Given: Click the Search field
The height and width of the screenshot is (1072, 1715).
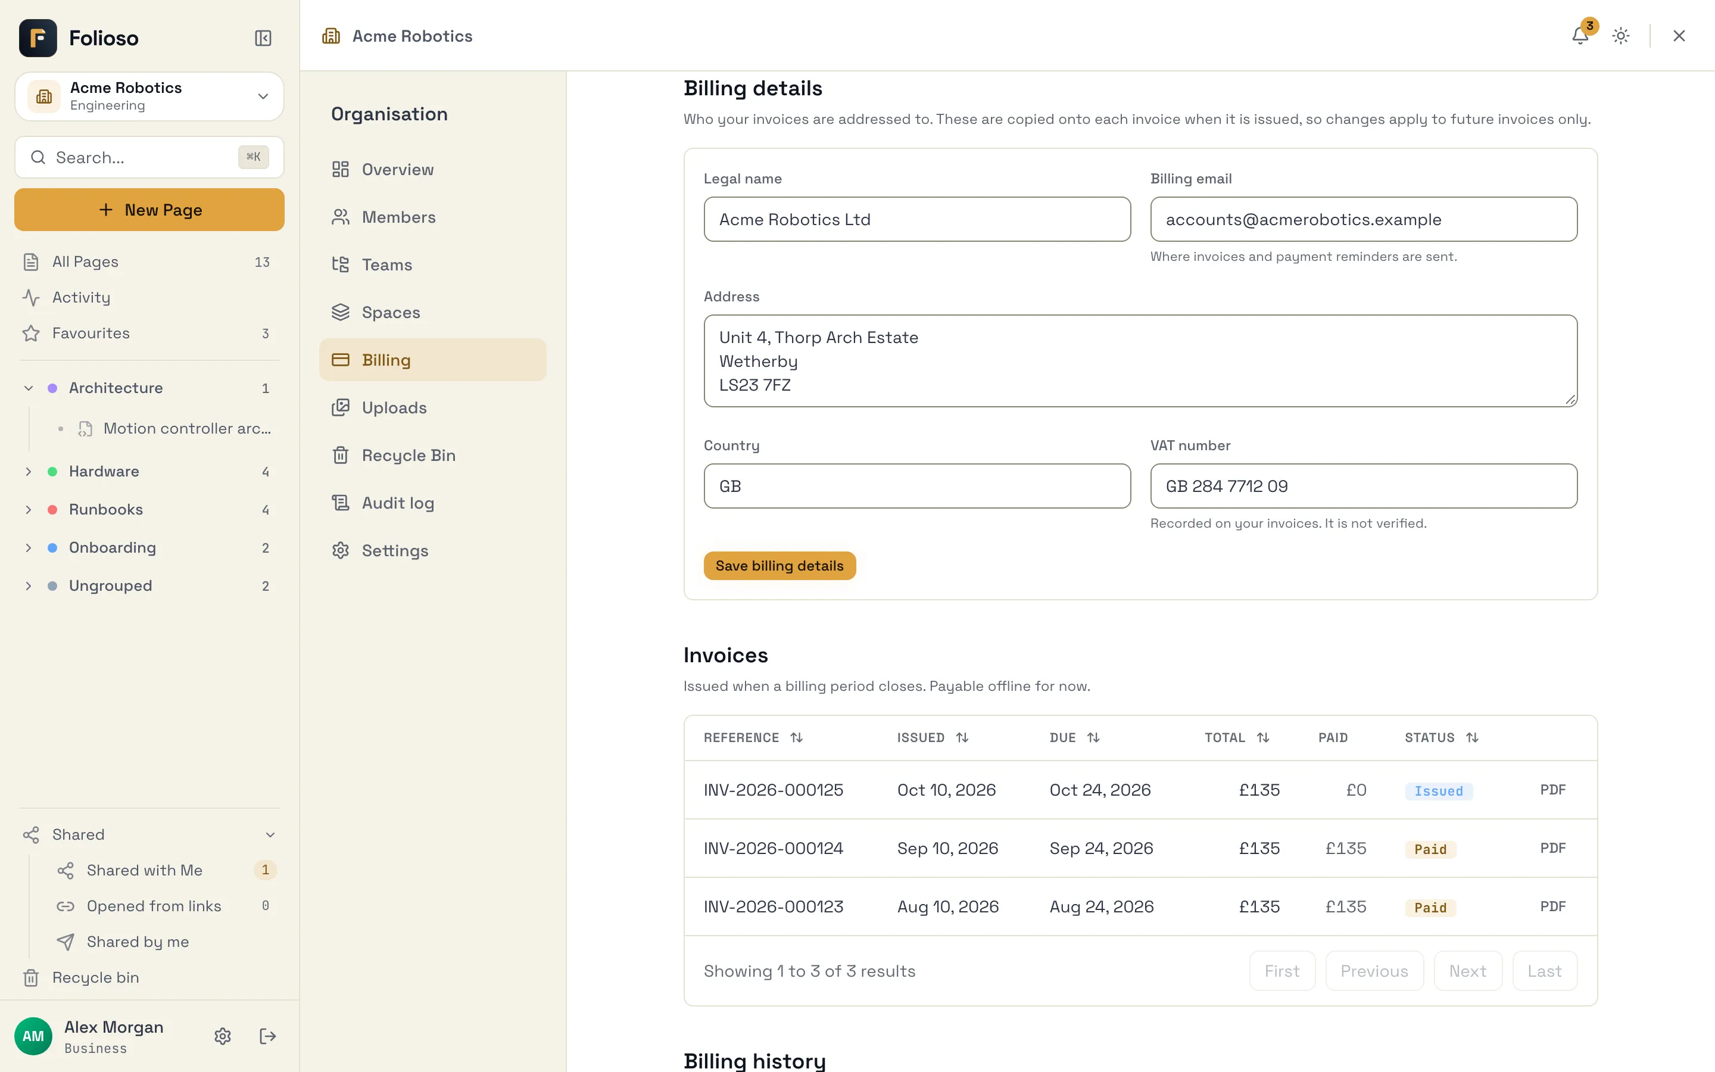Looking at the screenshot, I should coord(149,157).
